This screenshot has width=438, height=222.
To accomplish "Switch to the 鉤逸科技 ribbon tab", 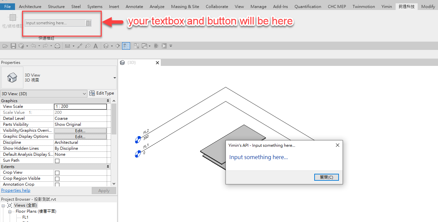I will coord(407,6).
